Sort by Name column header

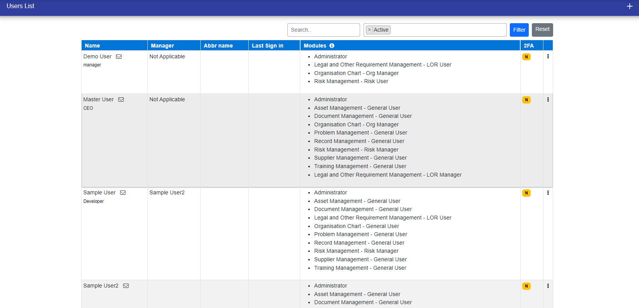(92, 46)
